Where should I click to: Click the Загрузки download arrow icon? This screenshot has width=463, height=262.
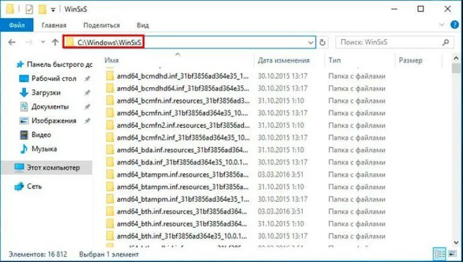click(23, 93)
